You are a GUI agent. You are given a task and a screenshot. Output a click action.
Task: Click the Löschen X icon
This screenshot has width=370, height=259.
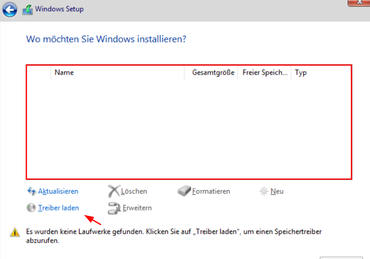(x=114, y=191)
